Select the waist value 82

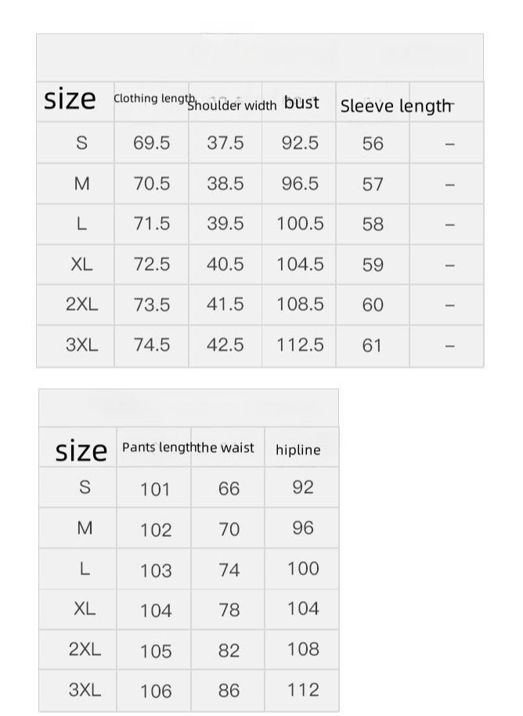click(x=229, y=650)
